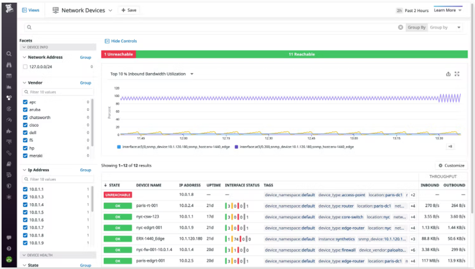Clear the search bar with X icon
This screenshot has height=269, width=475.
401,28
